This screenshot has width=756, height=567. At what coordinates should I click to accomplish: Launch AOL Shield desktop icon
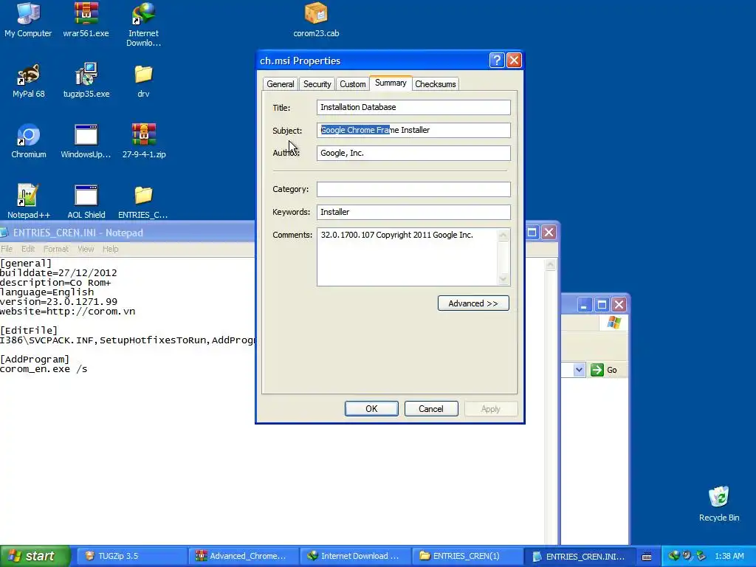[x=86, y=202]
